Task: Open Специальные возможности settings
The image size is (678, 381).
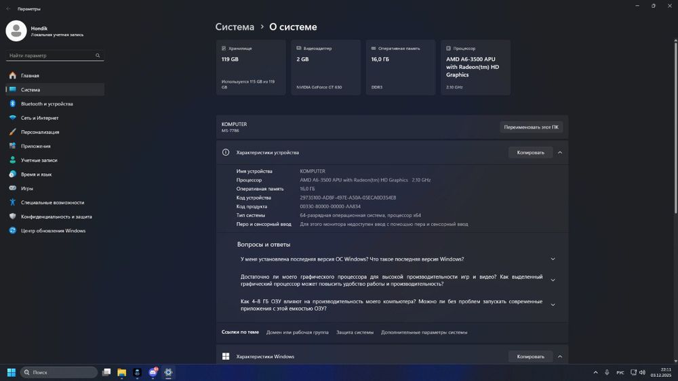Action: (x=55, y=202)
